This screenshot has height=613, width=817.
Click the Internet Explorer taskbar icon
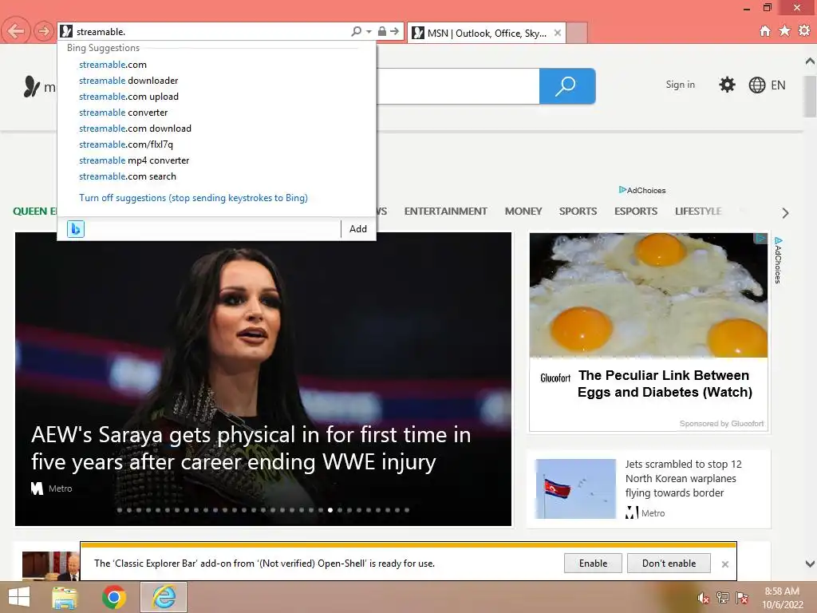pos(164,597)
